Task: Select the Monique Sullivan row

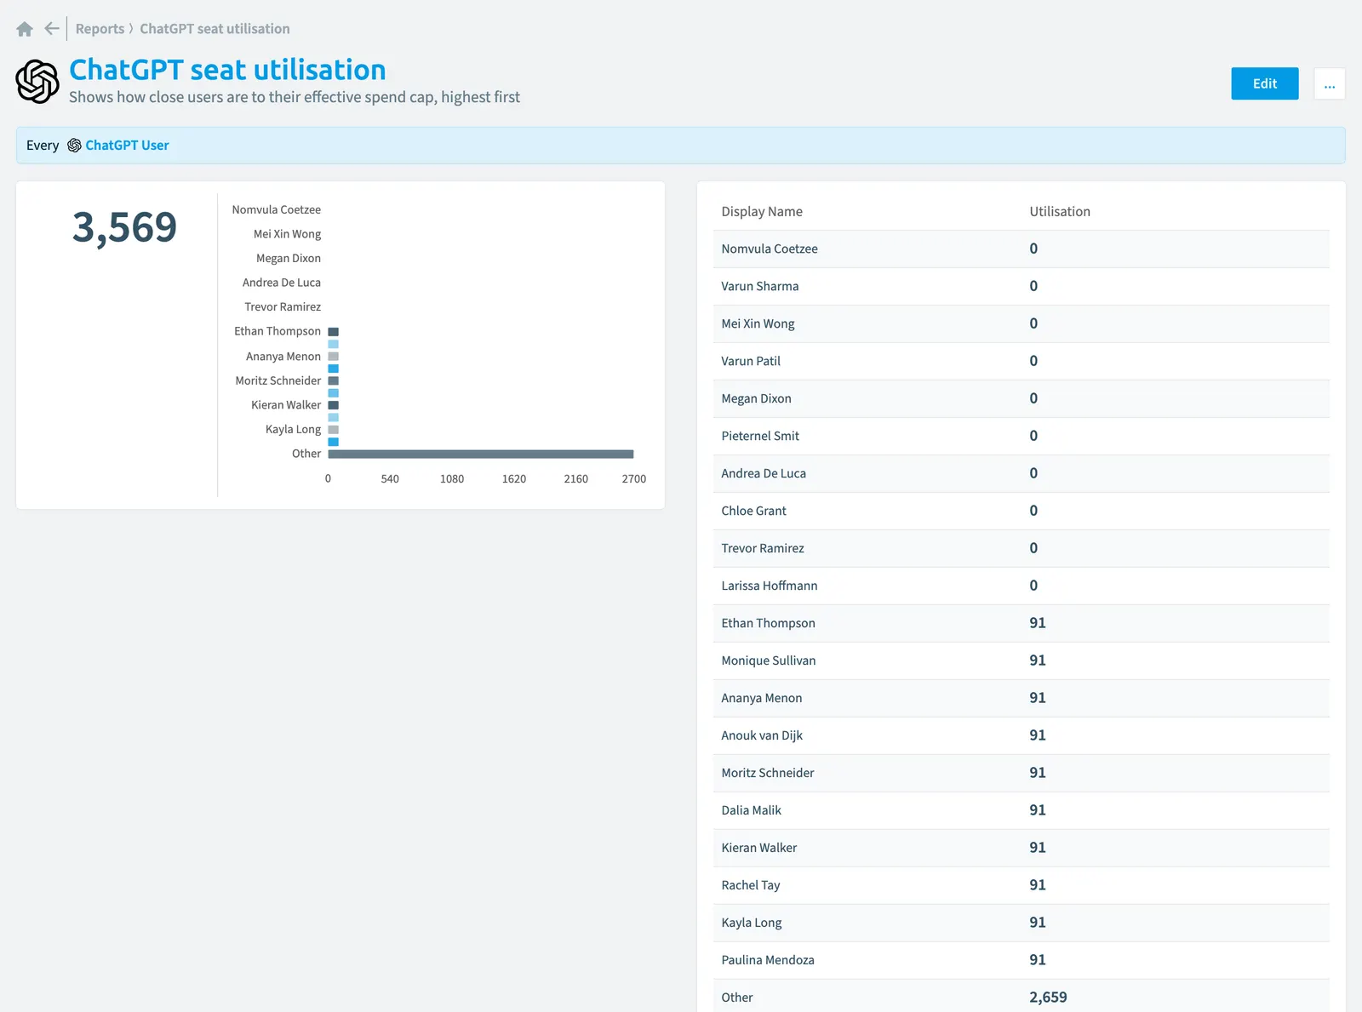Action: pos(1021,661)
